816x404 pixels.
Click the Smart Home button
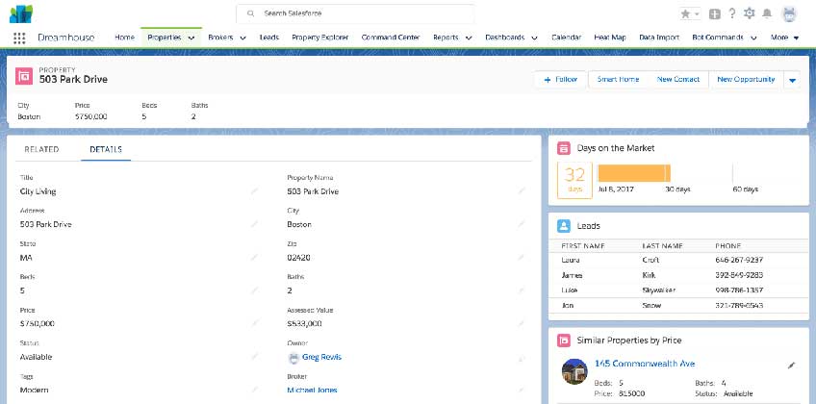[618, 80]
